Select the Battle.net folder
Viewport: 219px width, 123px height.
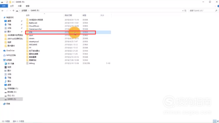[x=33, y=23]
